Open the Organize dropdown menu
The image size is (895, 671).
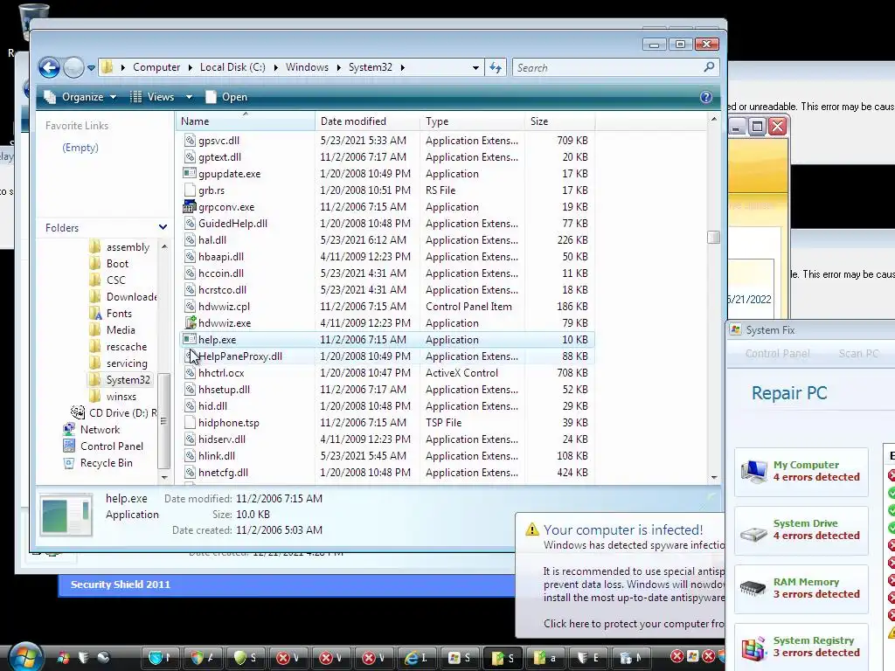(x=80, y=97)
